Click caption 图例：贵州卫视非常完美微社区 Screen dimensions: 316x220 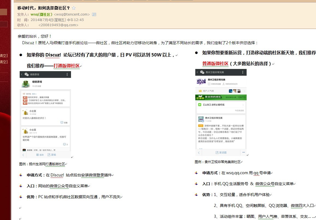[x=218, y=162]
